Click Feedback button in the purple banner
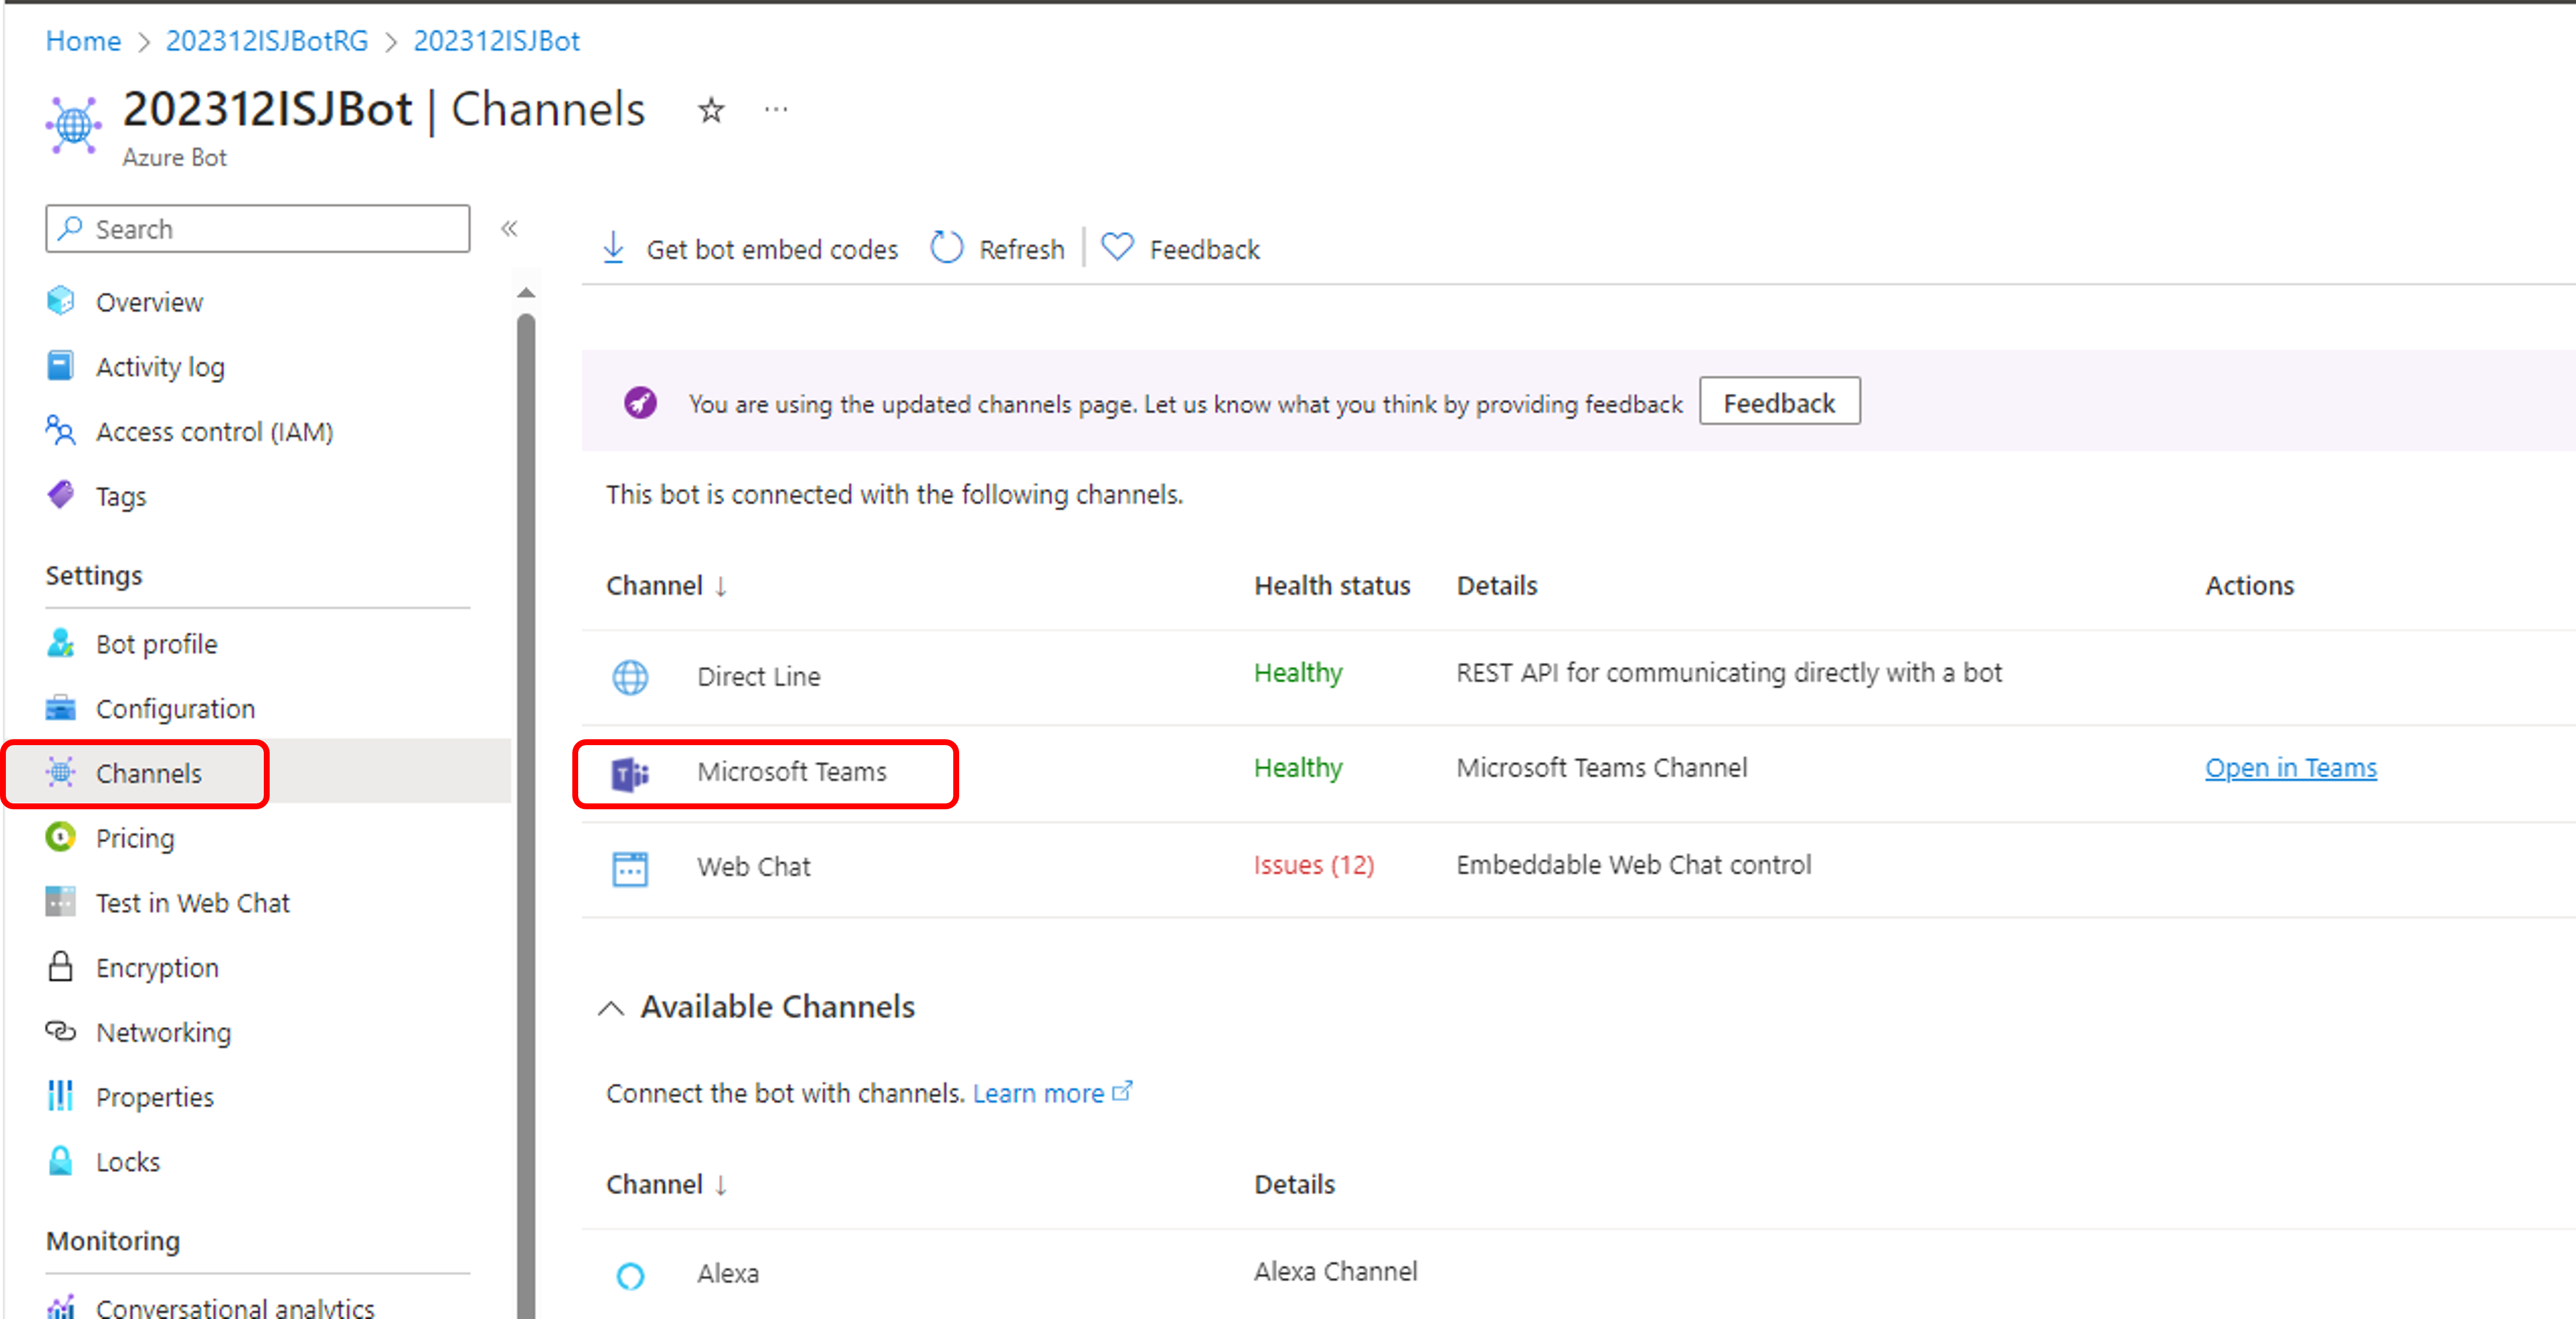 [x=1779, y=403]
